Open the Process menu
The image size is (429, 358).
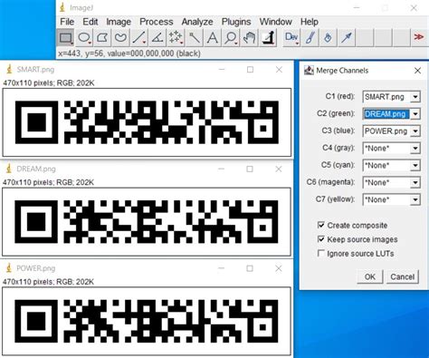157,22
